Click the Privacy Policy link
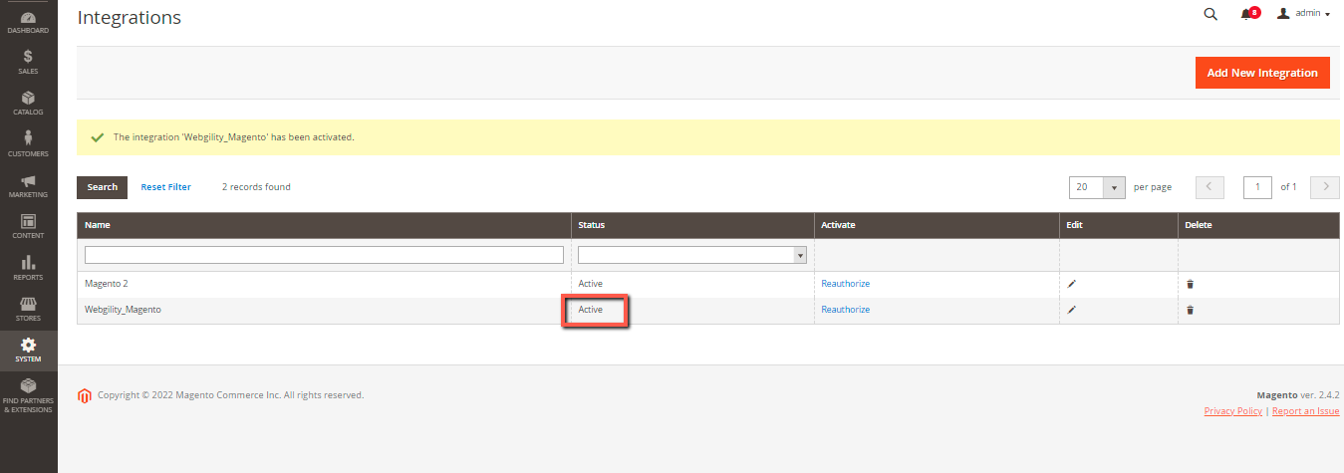This screenshot has height=473, width=1344. pos(1232,411)
